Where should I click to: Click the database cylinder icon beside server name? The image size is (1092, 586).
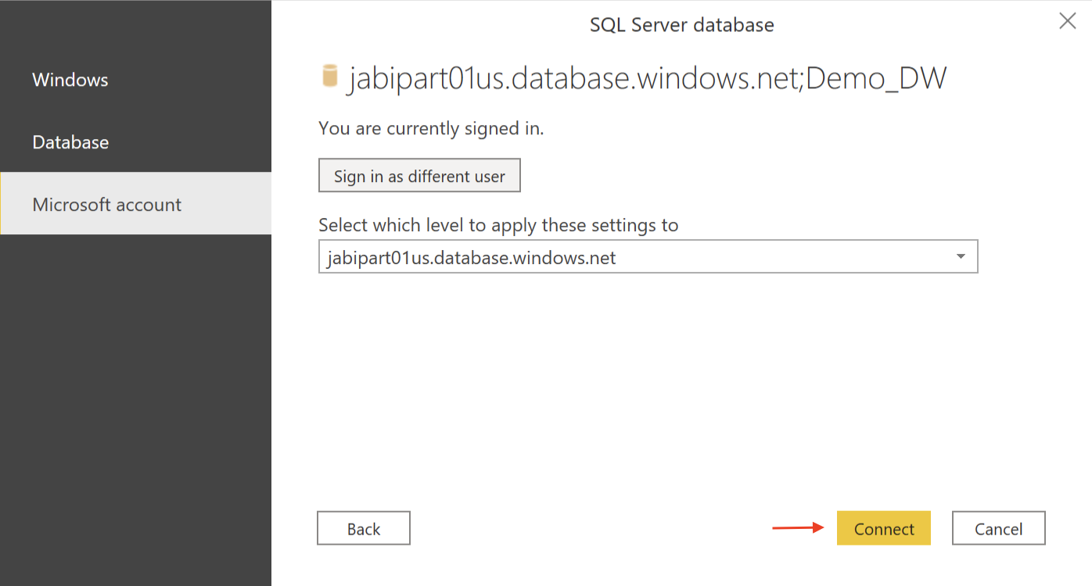coord(330,77)
